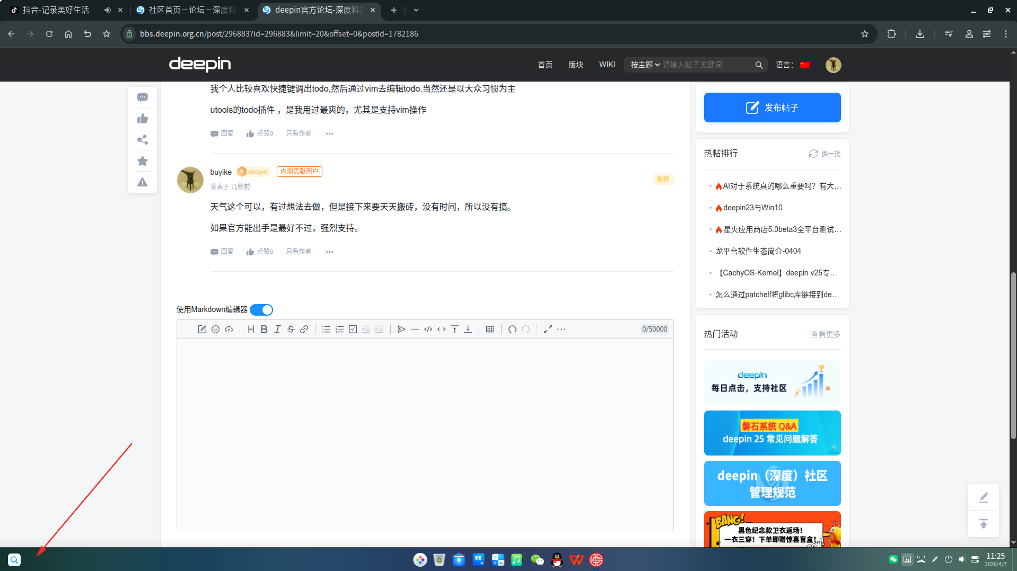Open more options on buyike's reply
1017x571 pixels.
click(x=329, y=252)
